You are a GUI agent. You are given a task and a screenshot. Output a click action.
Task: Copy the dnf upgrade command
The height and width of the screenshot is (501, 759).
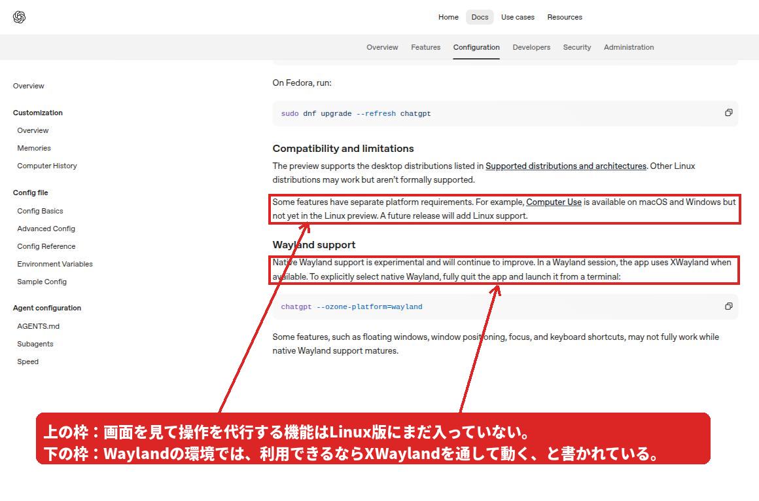(728, 113)
